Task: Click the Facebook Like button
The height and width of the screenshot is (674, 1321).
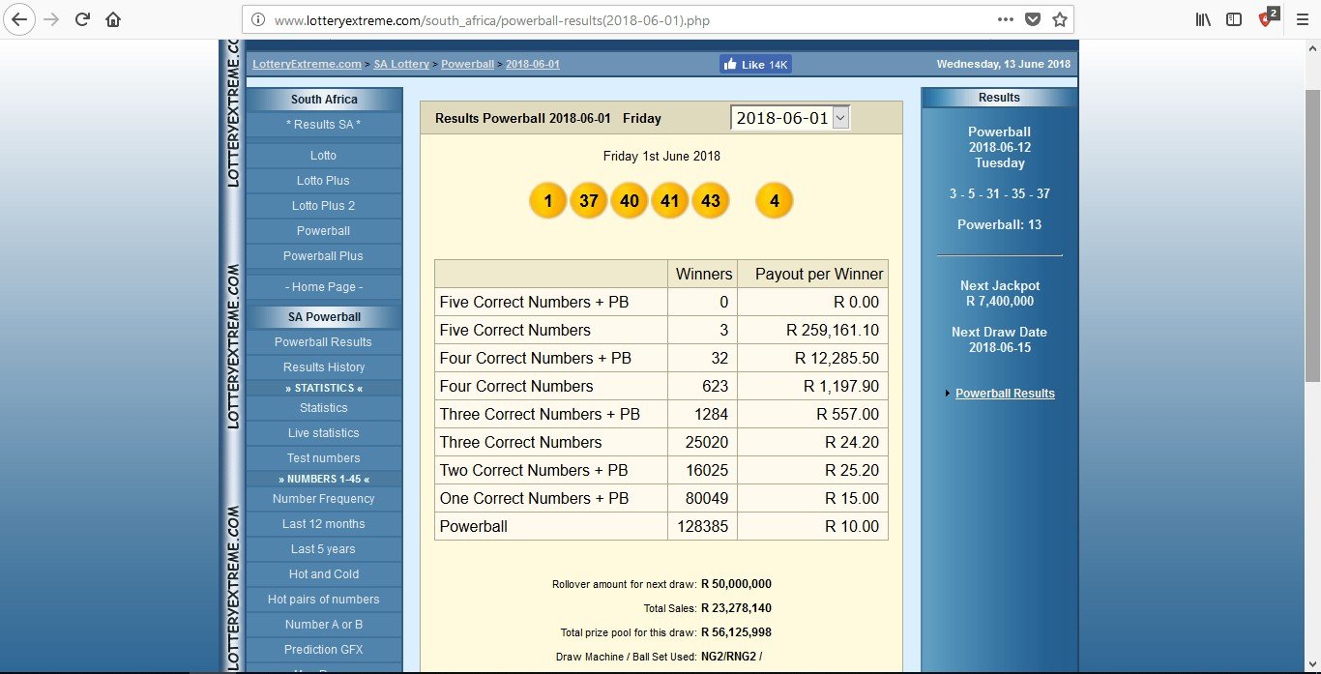Action: pos(755,64)
